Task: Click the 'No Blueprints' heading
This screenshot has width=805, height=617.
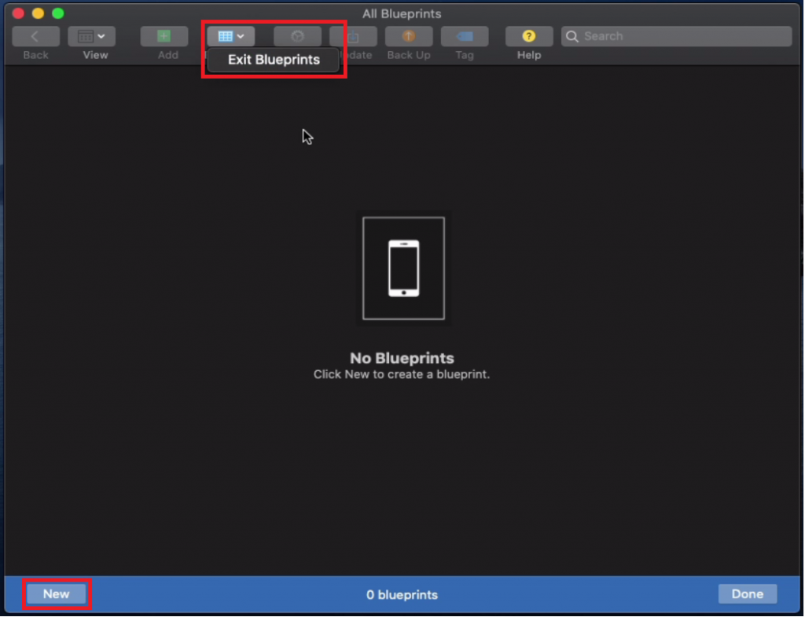Action: 402,358
